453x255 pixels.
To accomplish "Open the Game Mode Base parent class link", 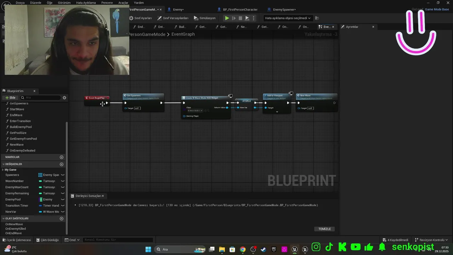I will pos(437,10).
